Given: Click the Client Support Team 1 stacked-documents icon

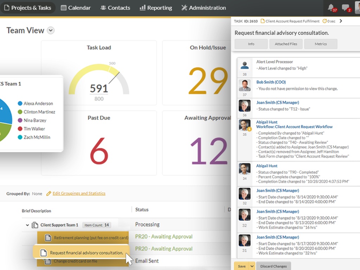Looking at the screenshot, I should click(35, 225).
